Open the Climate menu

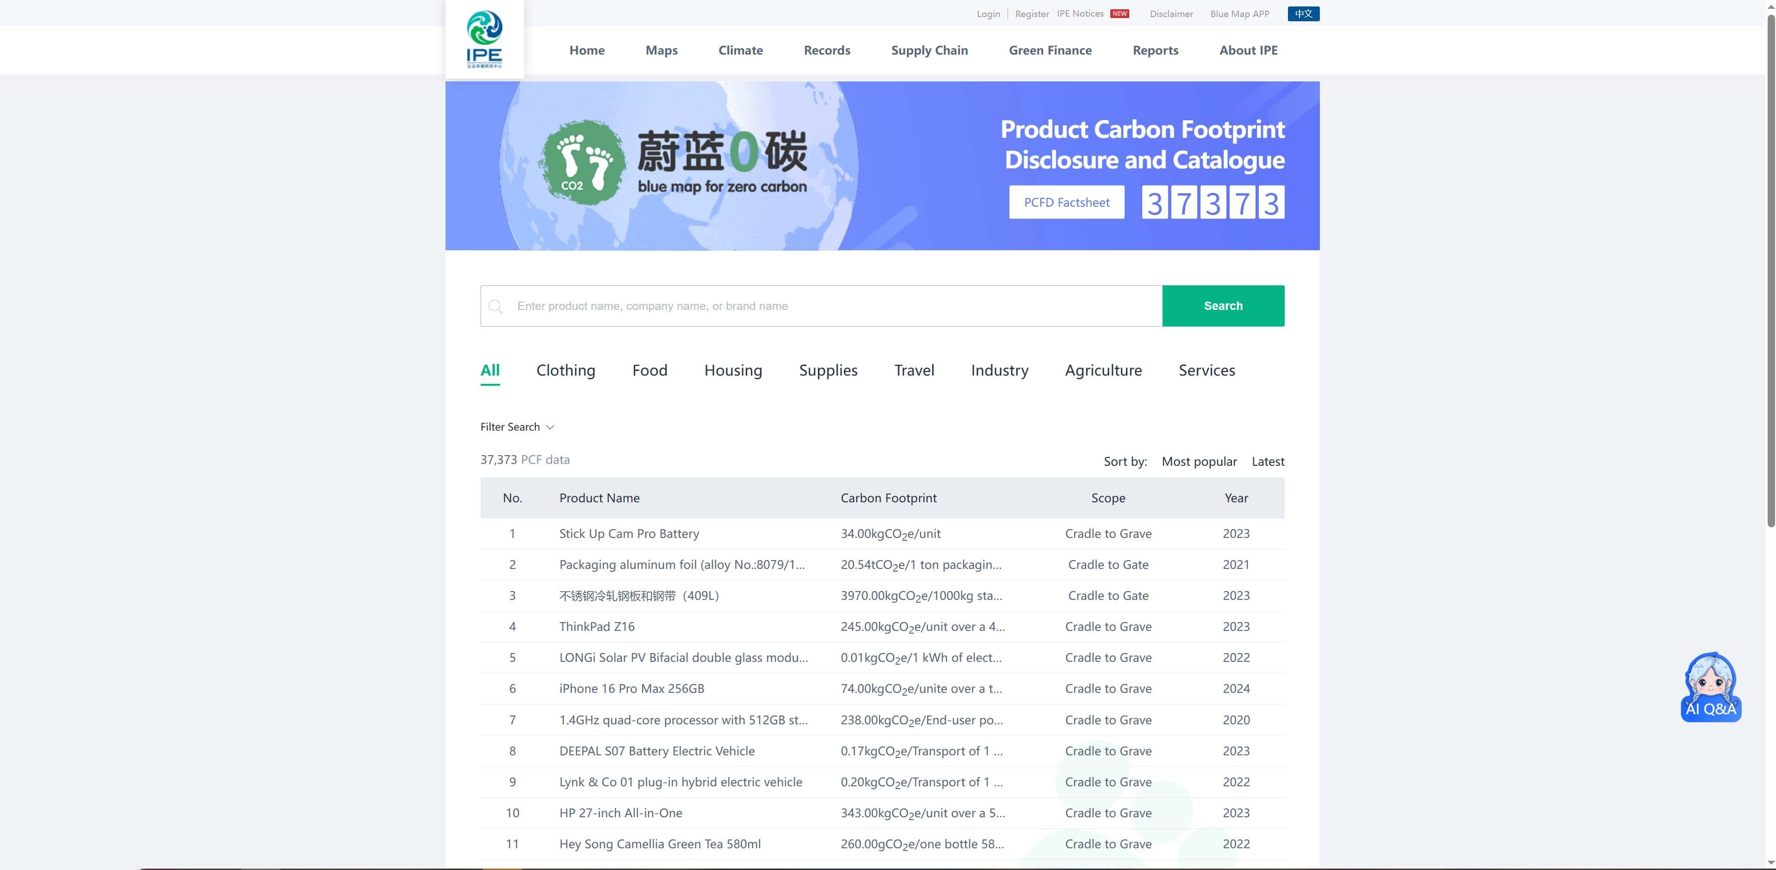(741, 50)
